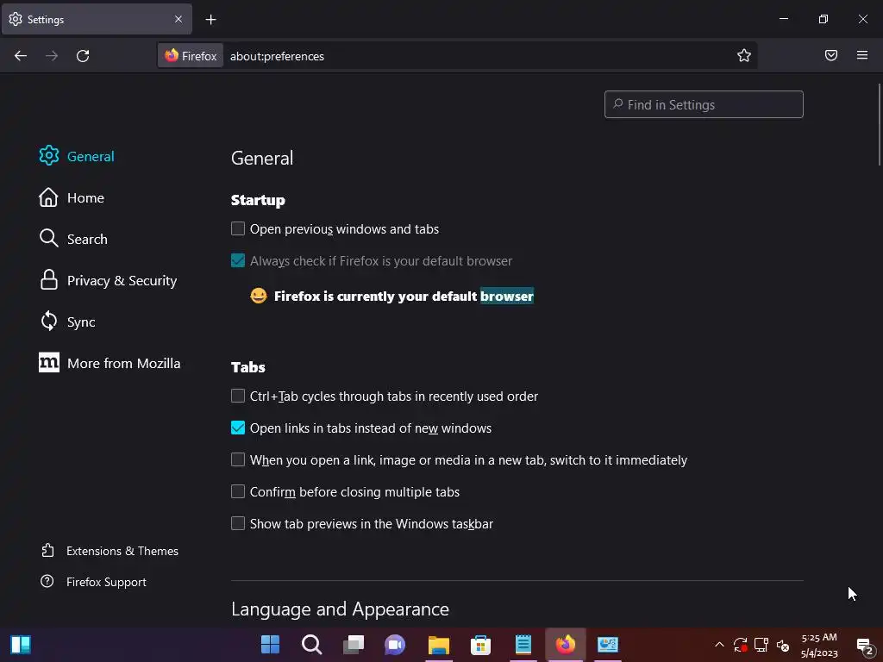Open the Windows Start menu
Viewport: 883px width, 662px height.
tap(270, 645)
